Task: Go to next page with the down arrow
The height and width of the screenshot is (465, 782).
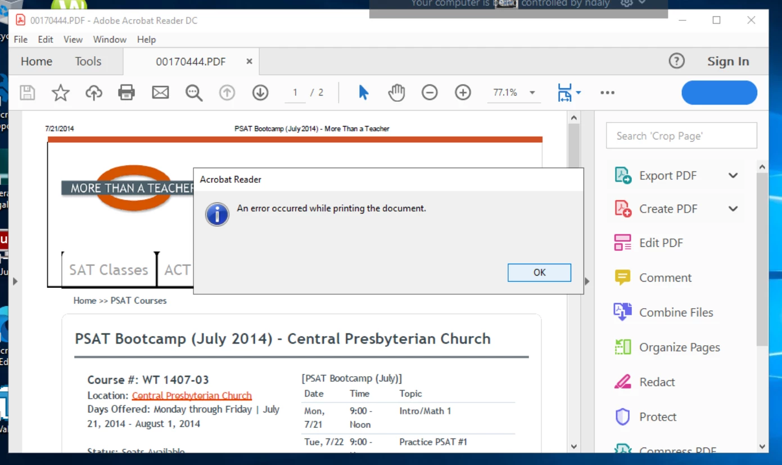Action: click(x=260, y=93)
